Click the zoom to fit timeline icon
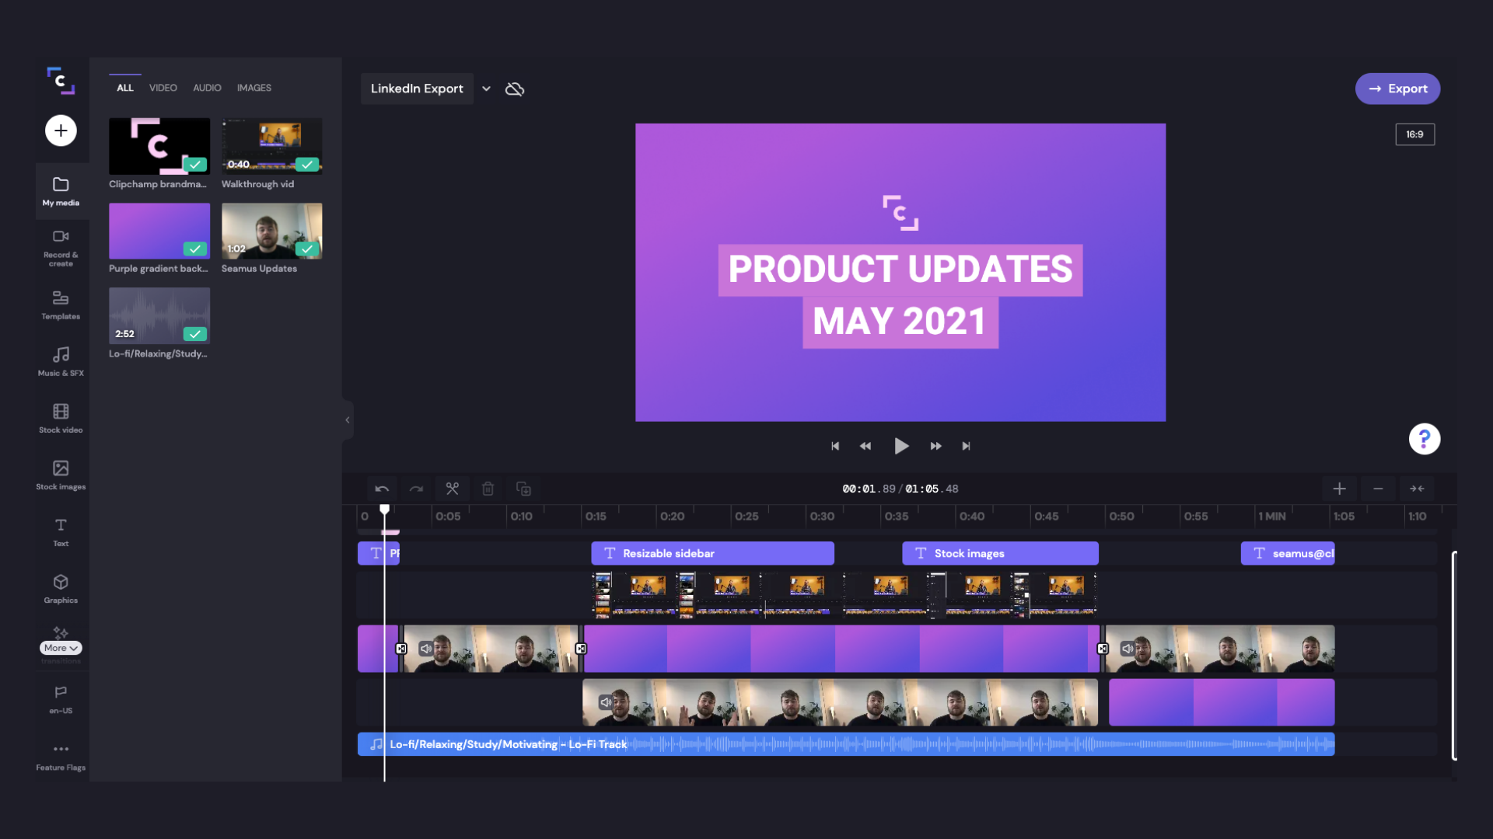This screenshot has width=1493, height=839. point(1417,489)
